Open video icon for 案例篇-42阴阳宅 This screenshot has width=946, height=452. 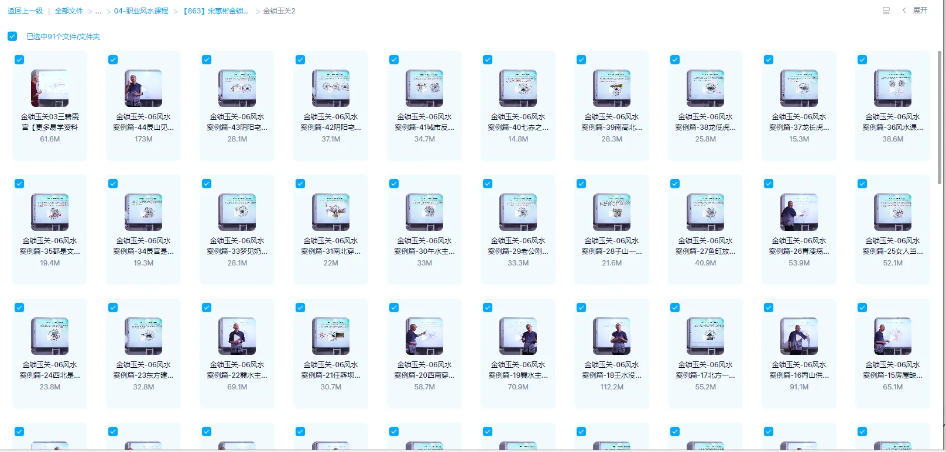pos(331,88)
